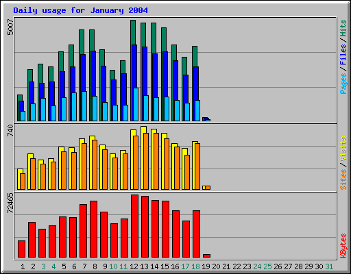Click day 9 on the x-axis
Image resolution: width=351 pixels, height=274 pixels.
coord(105,266)
